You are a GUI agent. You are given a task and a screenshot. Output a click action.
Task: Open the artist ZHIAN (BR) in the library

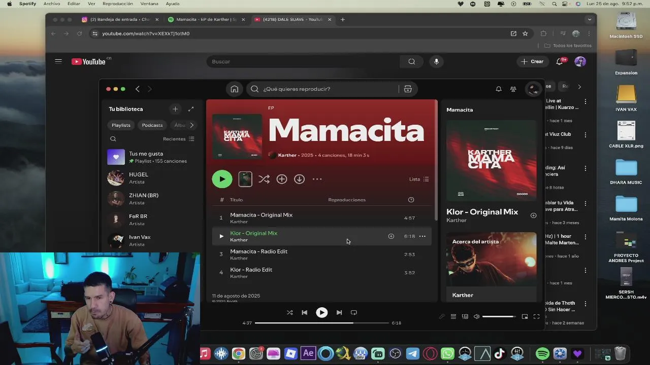tap(152, 199)
